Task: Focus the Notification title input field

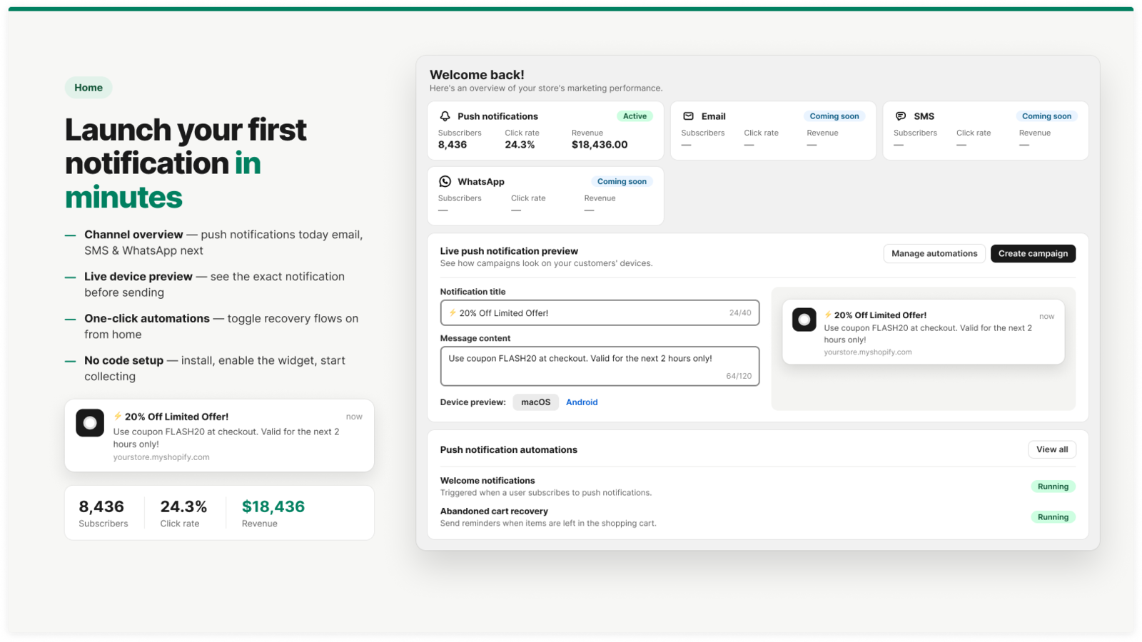Action: point(600,312)
